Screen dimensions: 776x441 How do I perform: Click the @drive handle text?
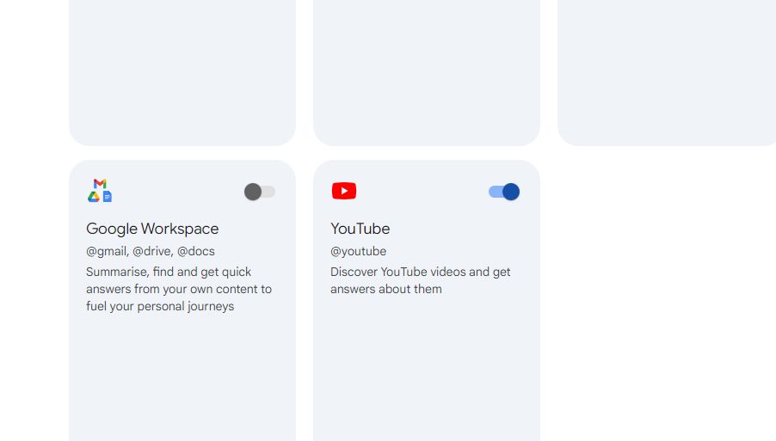click(x=152, y=251)
